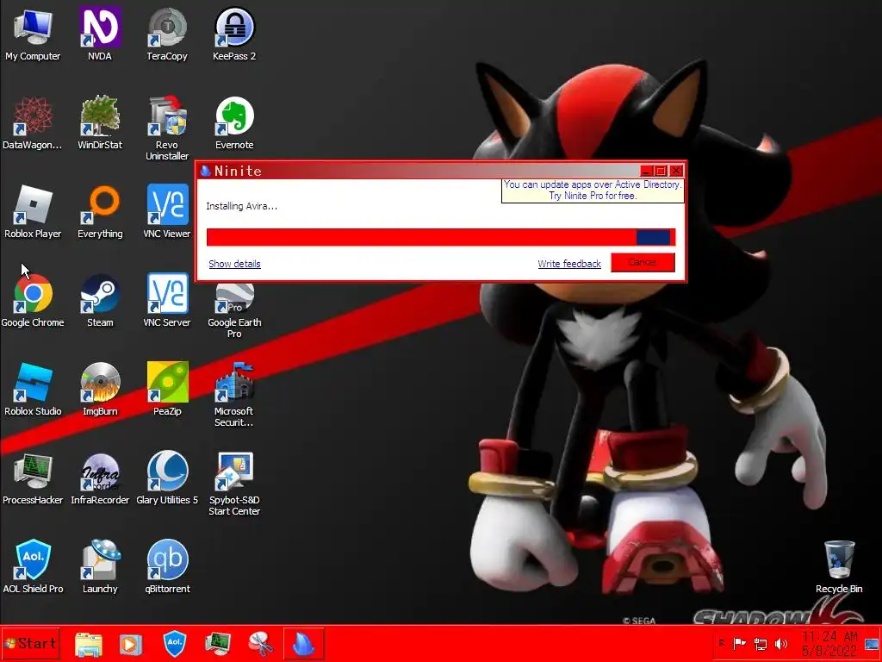This screenshot has height=662, width=882.
Task: Open the Launchy desktop shortcut
Action: (x=100, y=567)
